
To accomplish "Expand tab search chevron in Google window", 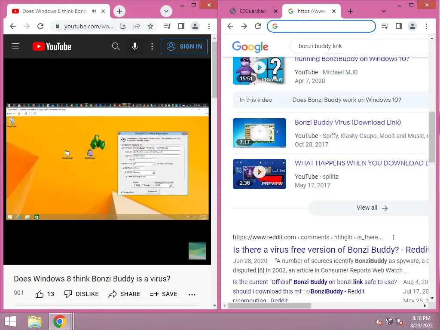I will click(x=384, y=11).
